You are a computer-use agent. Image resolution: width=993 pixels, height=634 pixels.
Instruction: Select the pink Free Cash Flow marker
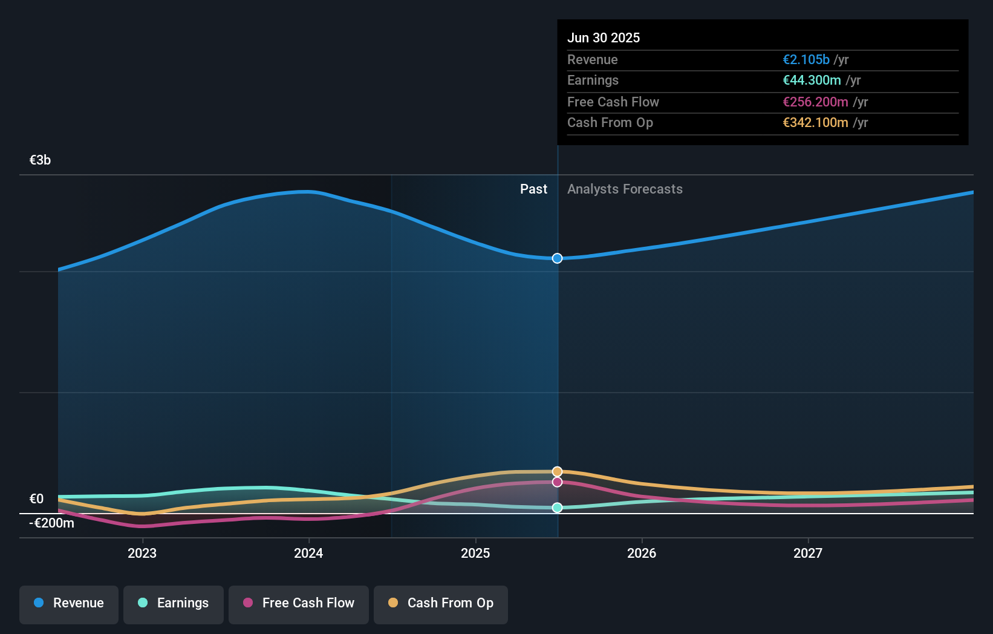(x=556, y=482)
